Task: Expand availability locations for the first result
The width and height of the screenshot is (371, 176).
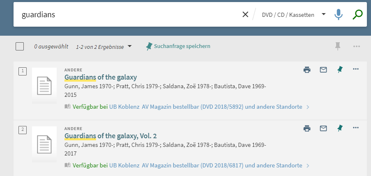Action: coord(308,107)
